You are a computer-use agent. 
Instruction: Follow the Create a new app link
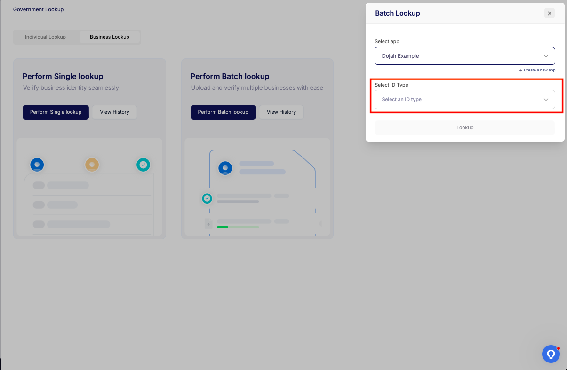pyautogui.click(x=537, y=70)
